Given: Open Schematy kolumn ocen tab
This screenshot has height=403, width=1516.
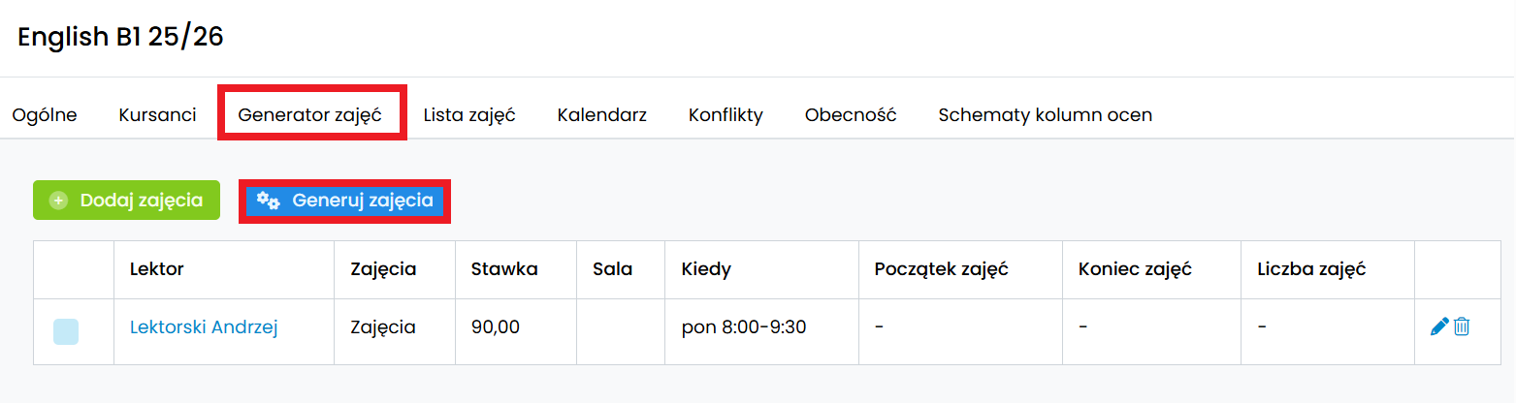Looking at the screenshot, I should point(1045,115).
